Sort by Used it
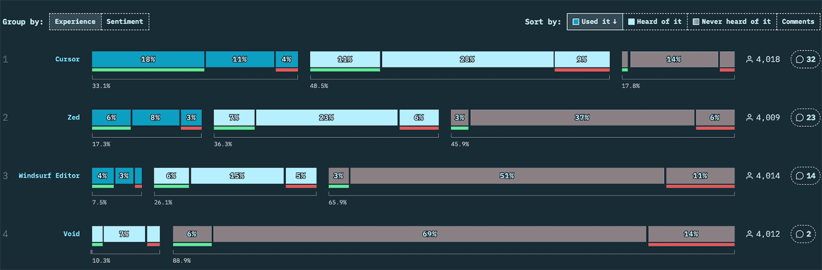This screenshot has width=822, height=270. click(595, 22)
